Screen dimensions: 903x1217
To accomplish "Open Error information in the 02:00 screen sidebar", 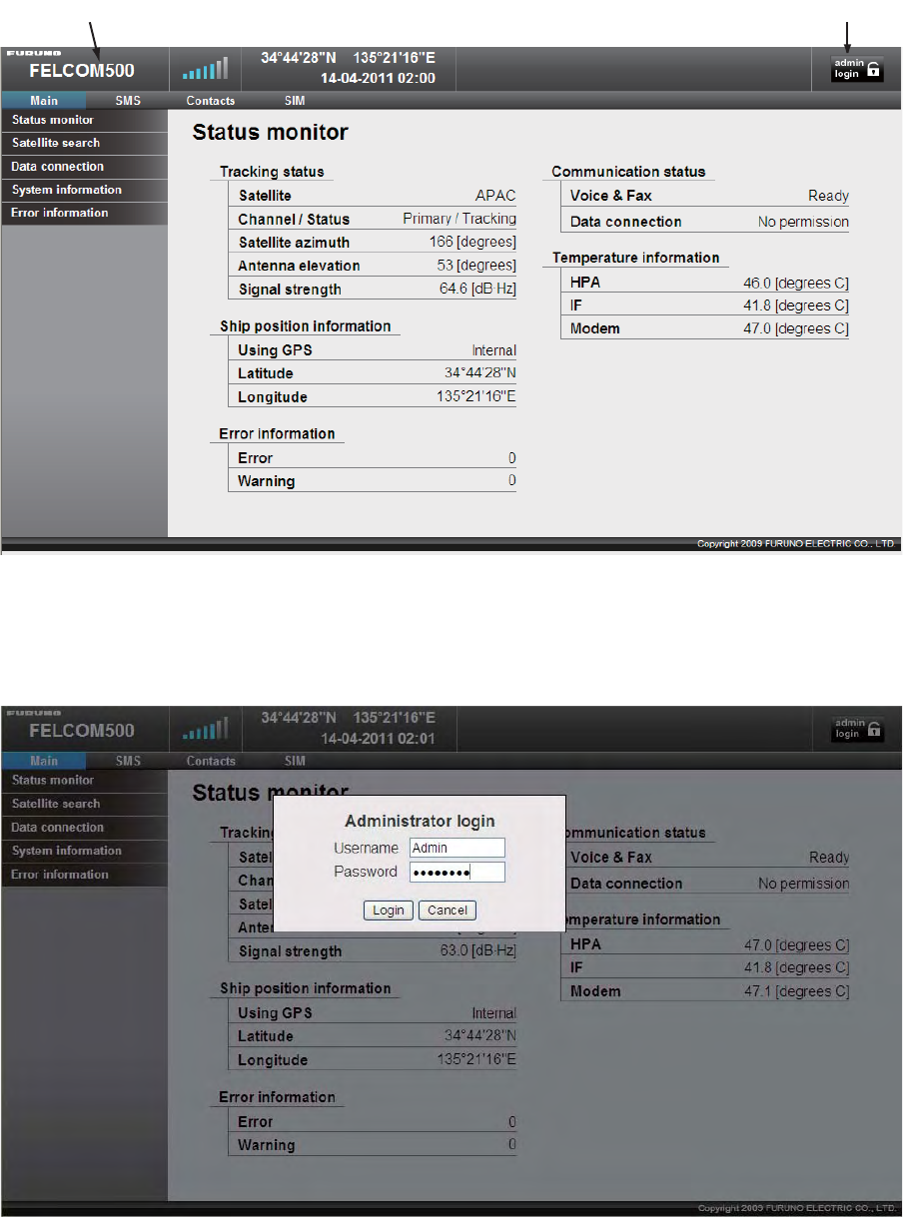I will (83, 213).
